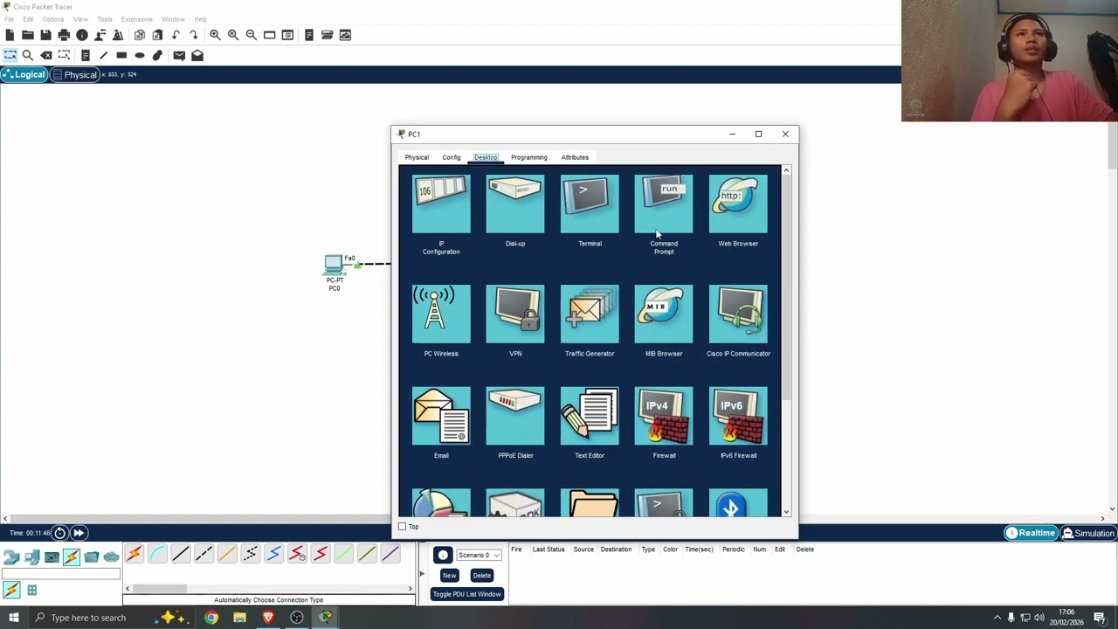Click the Add Simple PDU envelope icon
Screen dimensions: 1118x629
tap(179, 55)
